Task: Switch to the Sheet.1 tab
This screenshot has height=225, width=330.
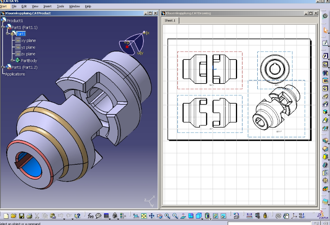Action: coord(170,21)
